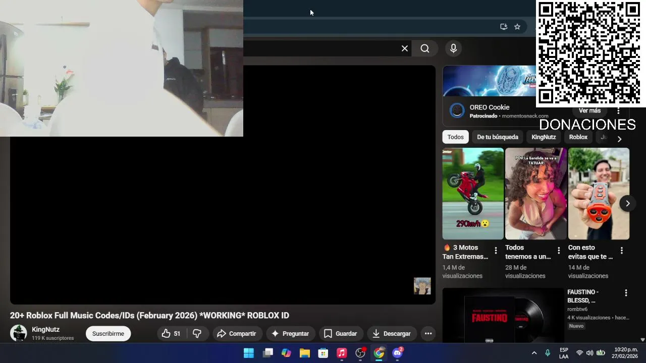
Task: Open options menu for FAUSTINO video
Action: click(626, 293)
